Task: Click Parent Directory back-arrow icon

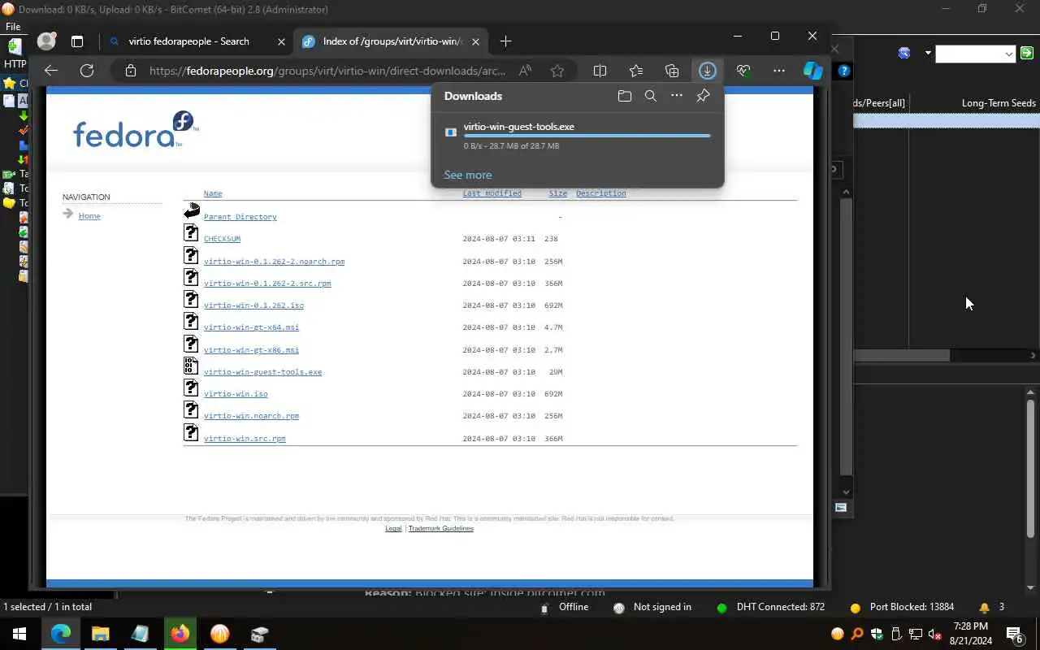Action: (x=192, y=211)
